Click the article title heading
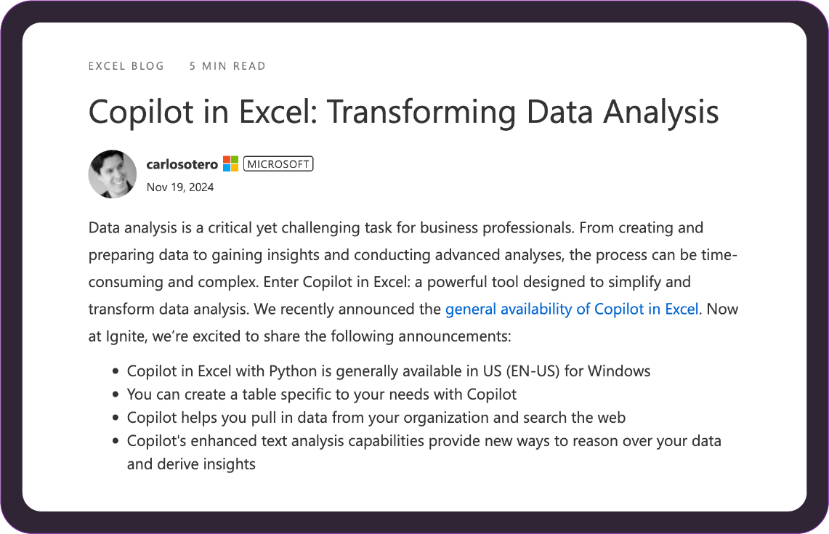Image resolution: width=829 pixels, height=534 pixels. [x=403, y=112]
